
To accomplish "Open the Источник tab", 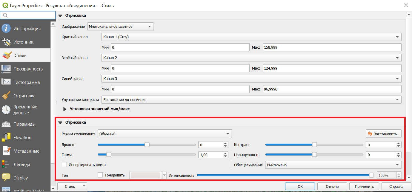I will click(x=25, y=42).
